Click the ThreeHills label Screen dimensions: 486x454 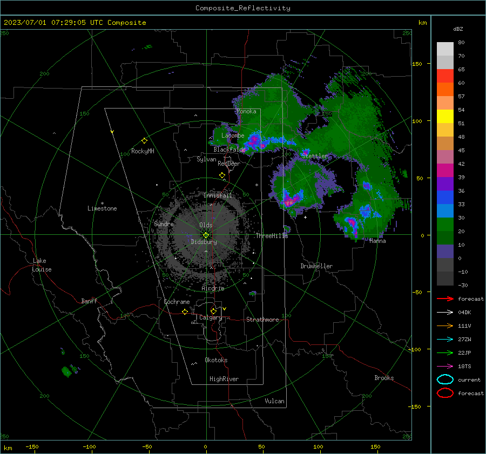point(272,236)
